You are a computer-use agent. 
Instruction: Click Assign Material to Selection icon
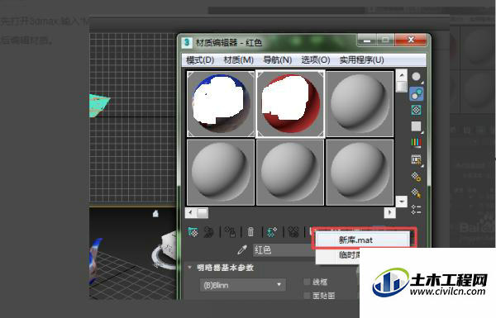tap(230, 232)
